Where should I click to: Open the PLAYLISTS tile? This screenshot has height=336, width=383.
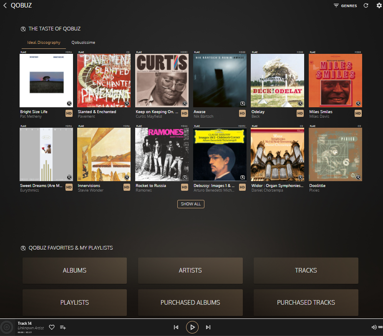point(75,303)
